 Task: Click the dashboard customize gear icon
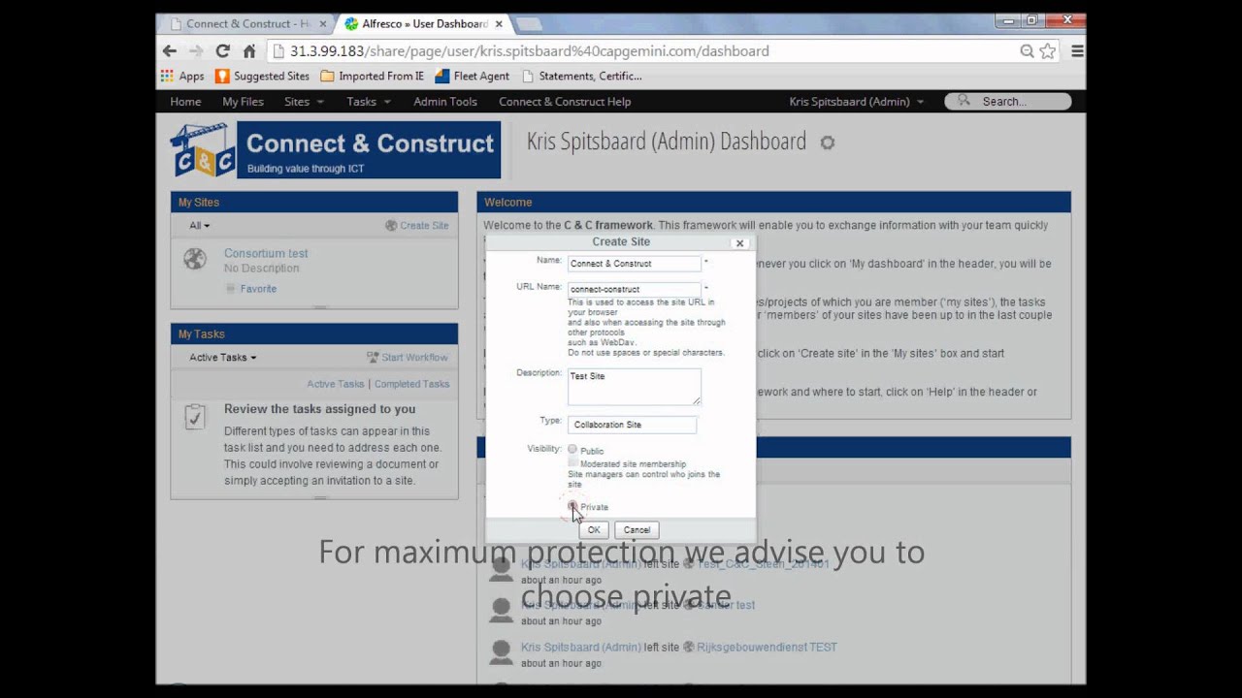pyautogui.click(x=828, y=143)
